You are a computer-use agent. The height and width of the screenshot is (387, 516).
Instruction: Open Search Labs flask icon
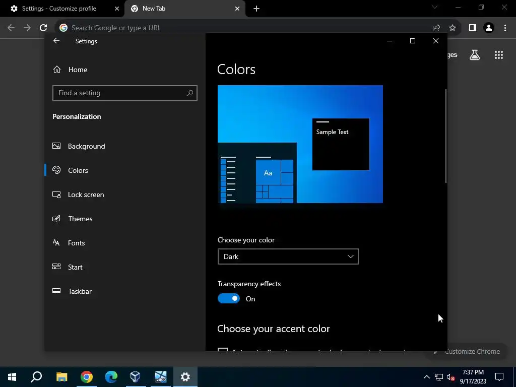[x=475, y=55]
